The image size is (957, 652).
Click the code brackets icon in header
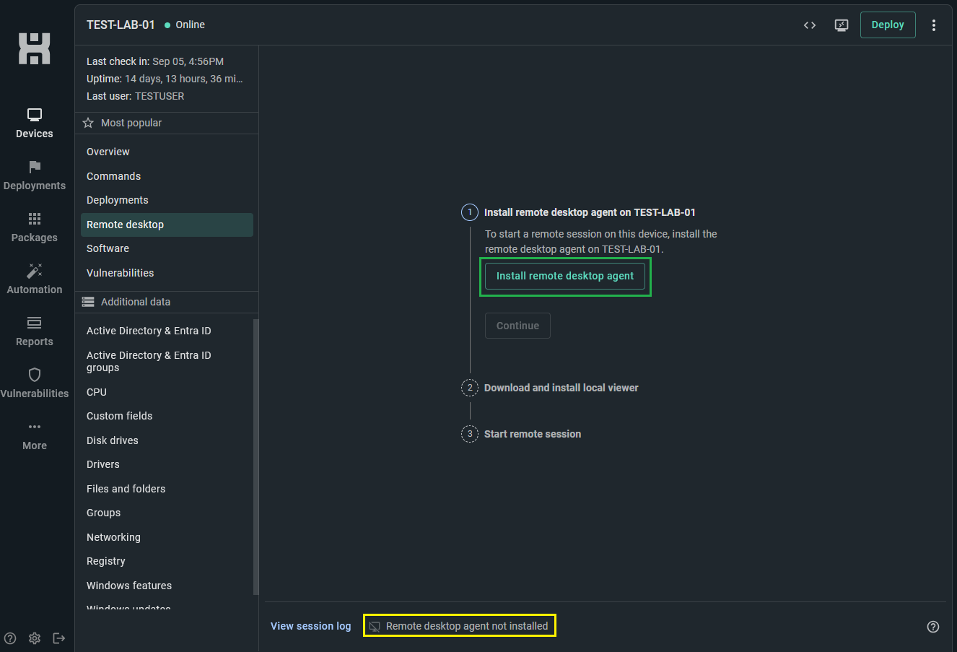[x=810, y=25]
